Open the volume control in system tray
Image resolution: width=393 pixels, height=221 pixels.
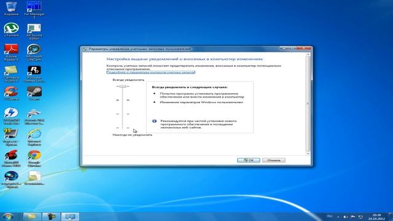tap(345, 217)
